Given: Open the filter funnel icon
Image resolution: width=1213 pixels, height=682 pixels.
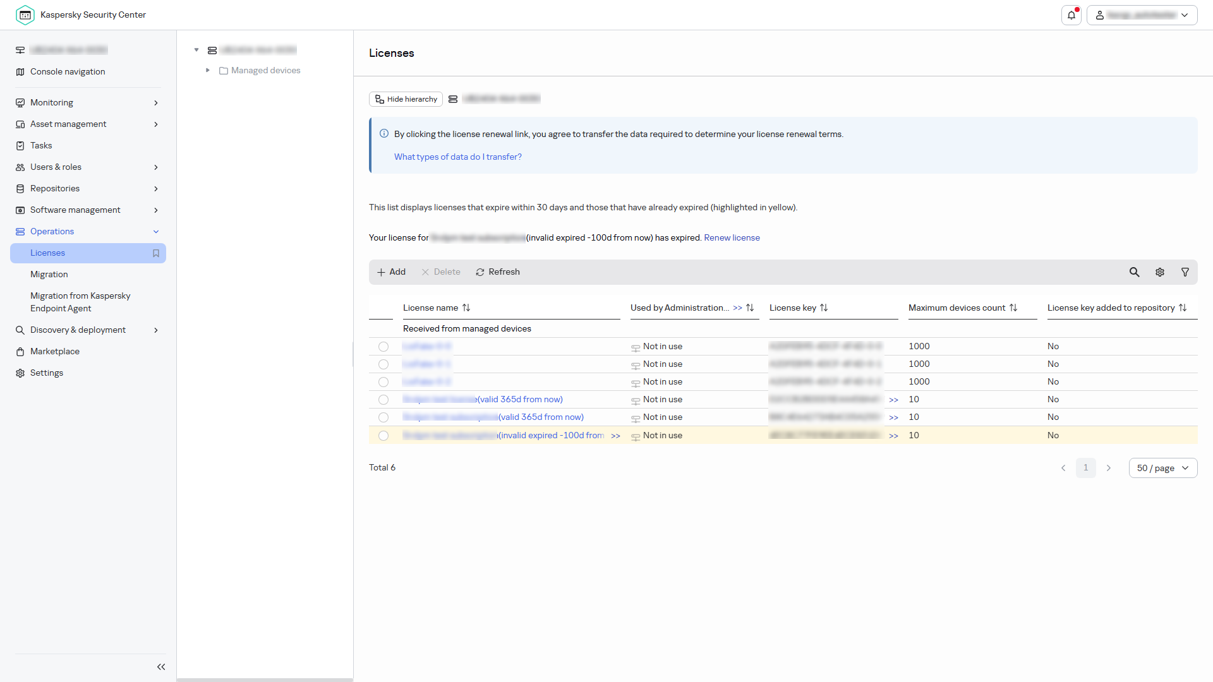Looking at the screenshot, I should point(1185,272).
